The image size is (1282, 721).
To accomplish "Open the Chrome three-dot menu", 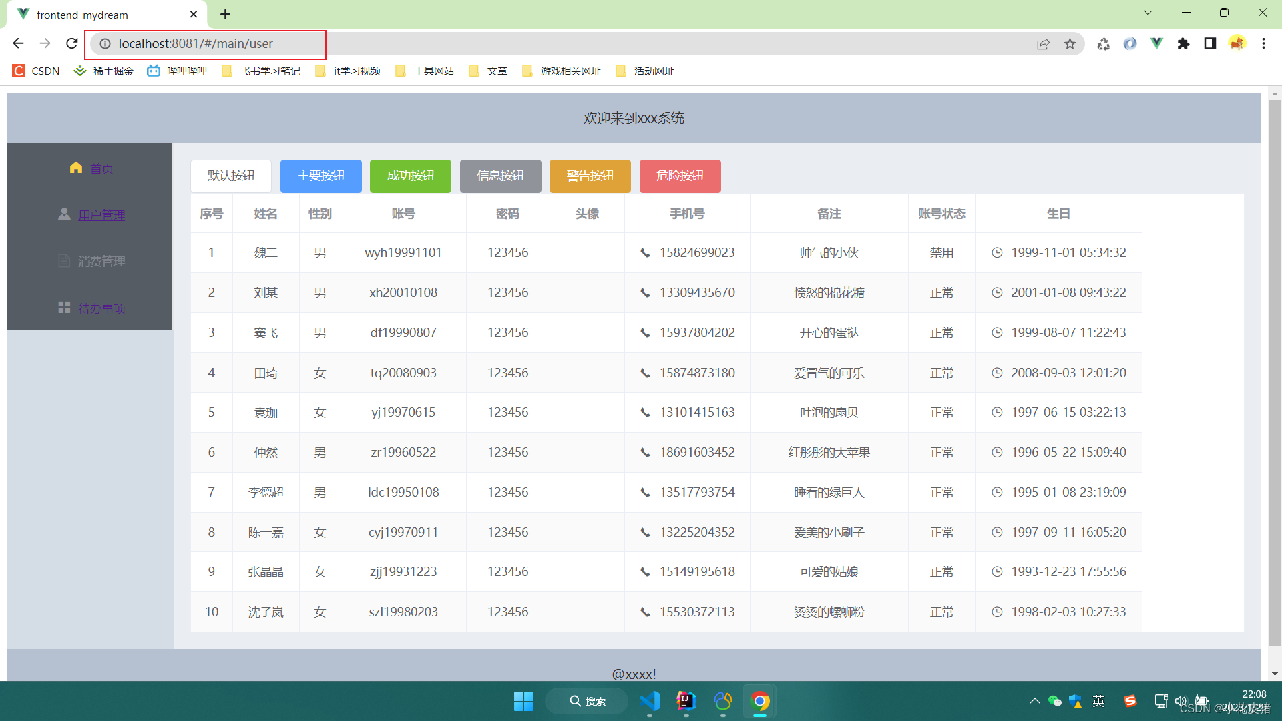I will tap(1263, 43).
